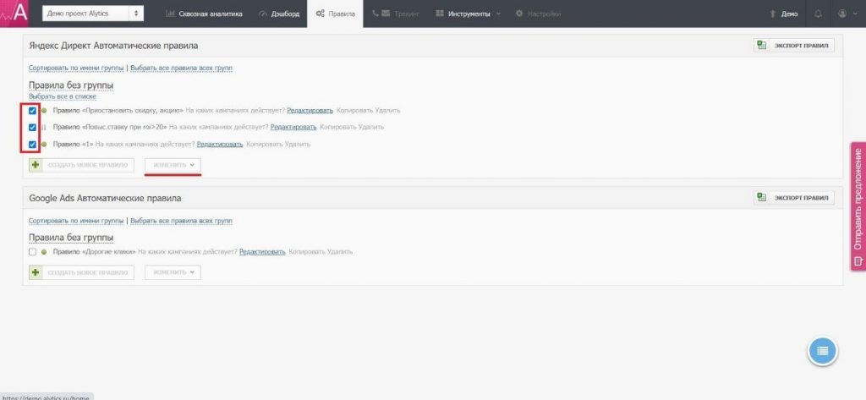Open the Отправить предложение side tab
The height and width of the screenshot is (400, 866).
pos(858,206)
